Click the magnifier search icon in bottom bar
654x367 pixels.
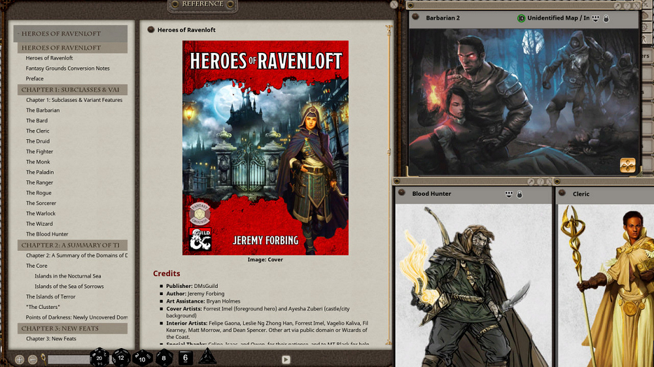[43, 359]
